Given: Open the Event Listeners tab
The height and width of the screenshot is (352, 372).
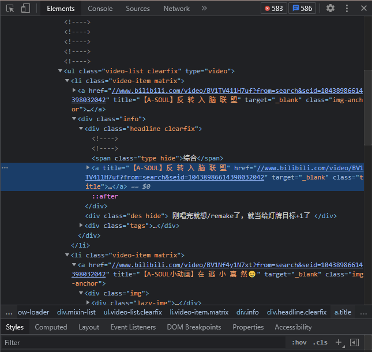Looking at the screenshot, I should tap(133, 327).
